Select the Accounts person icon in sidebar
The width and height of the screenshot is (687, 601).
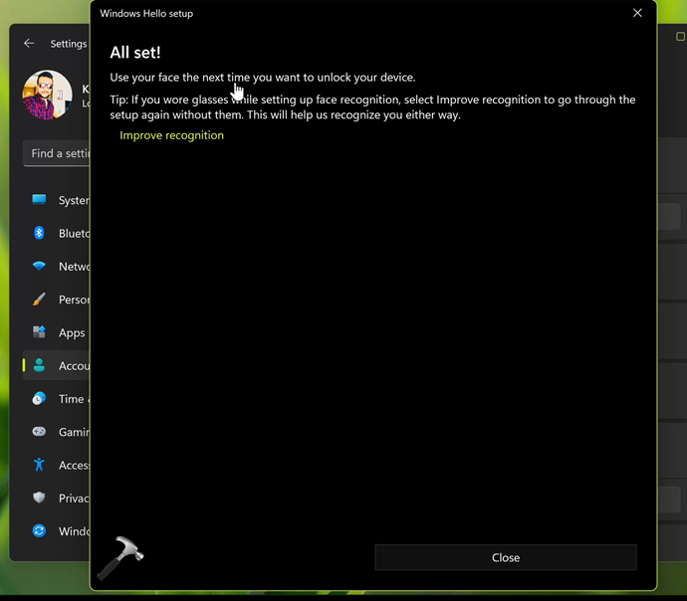[39, 365]
